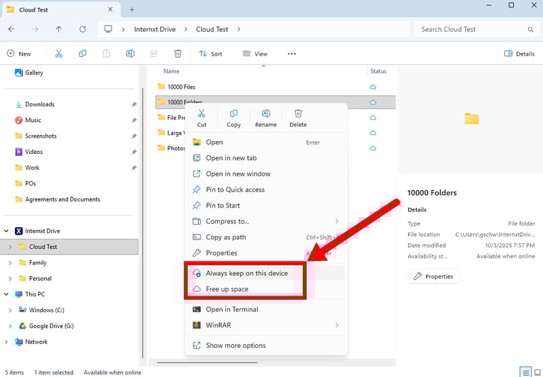
Task: Click the Properties button in details pane
Action: coord(433,277)
